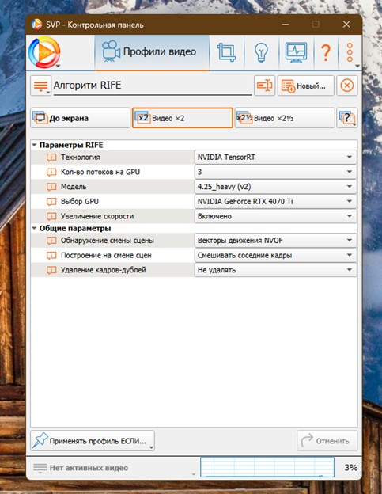Image resolution: width=382 pixels, height=494 pixels.
Task: Click the hint icon next to Удаление кадров-дублей
Action: (x=51, y=270)
